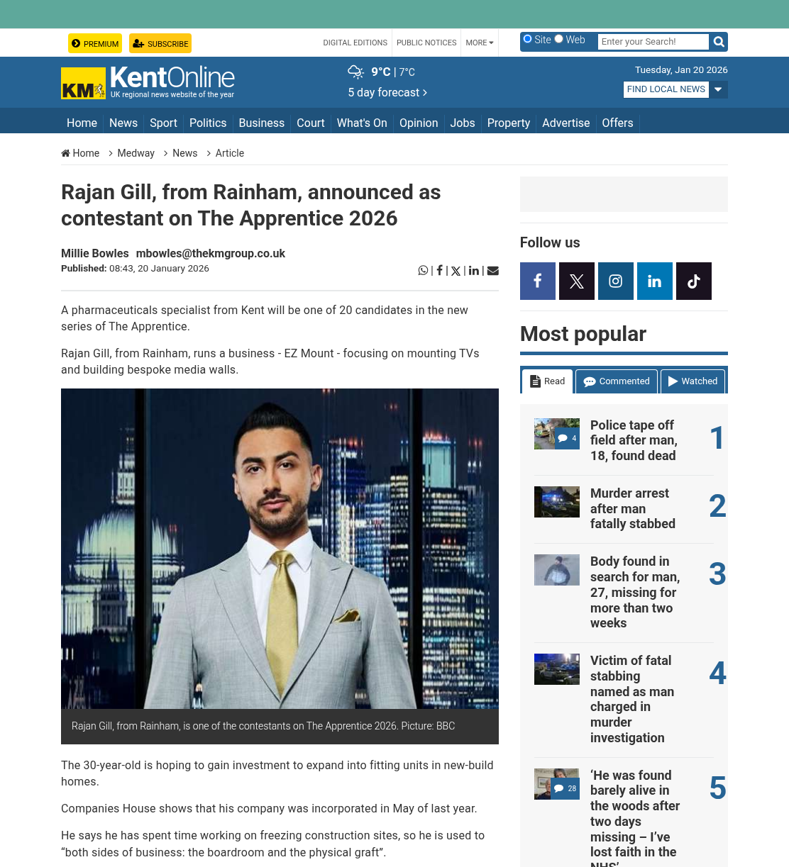Click the weather cloud icon
Viewport: 789px width, 867px height.
355,72
